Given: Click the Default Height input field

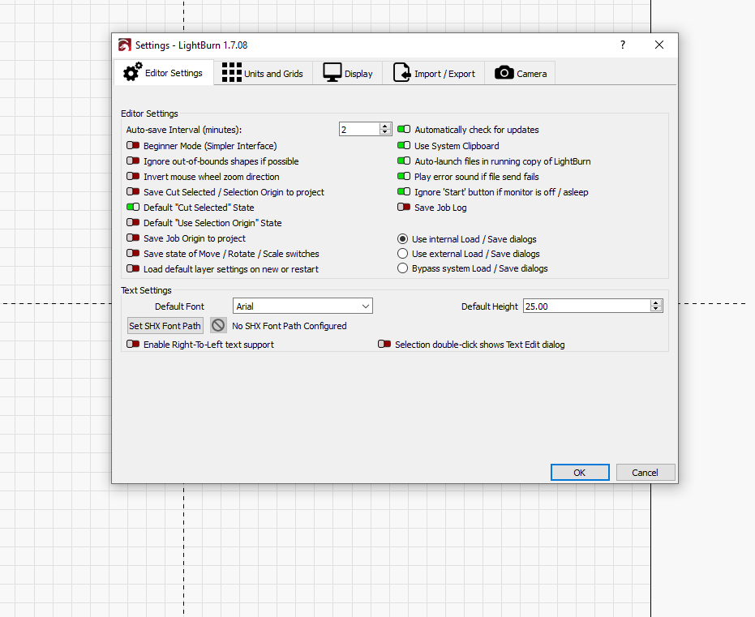Looking at the screenshot, I should click(x=586, y=306).
